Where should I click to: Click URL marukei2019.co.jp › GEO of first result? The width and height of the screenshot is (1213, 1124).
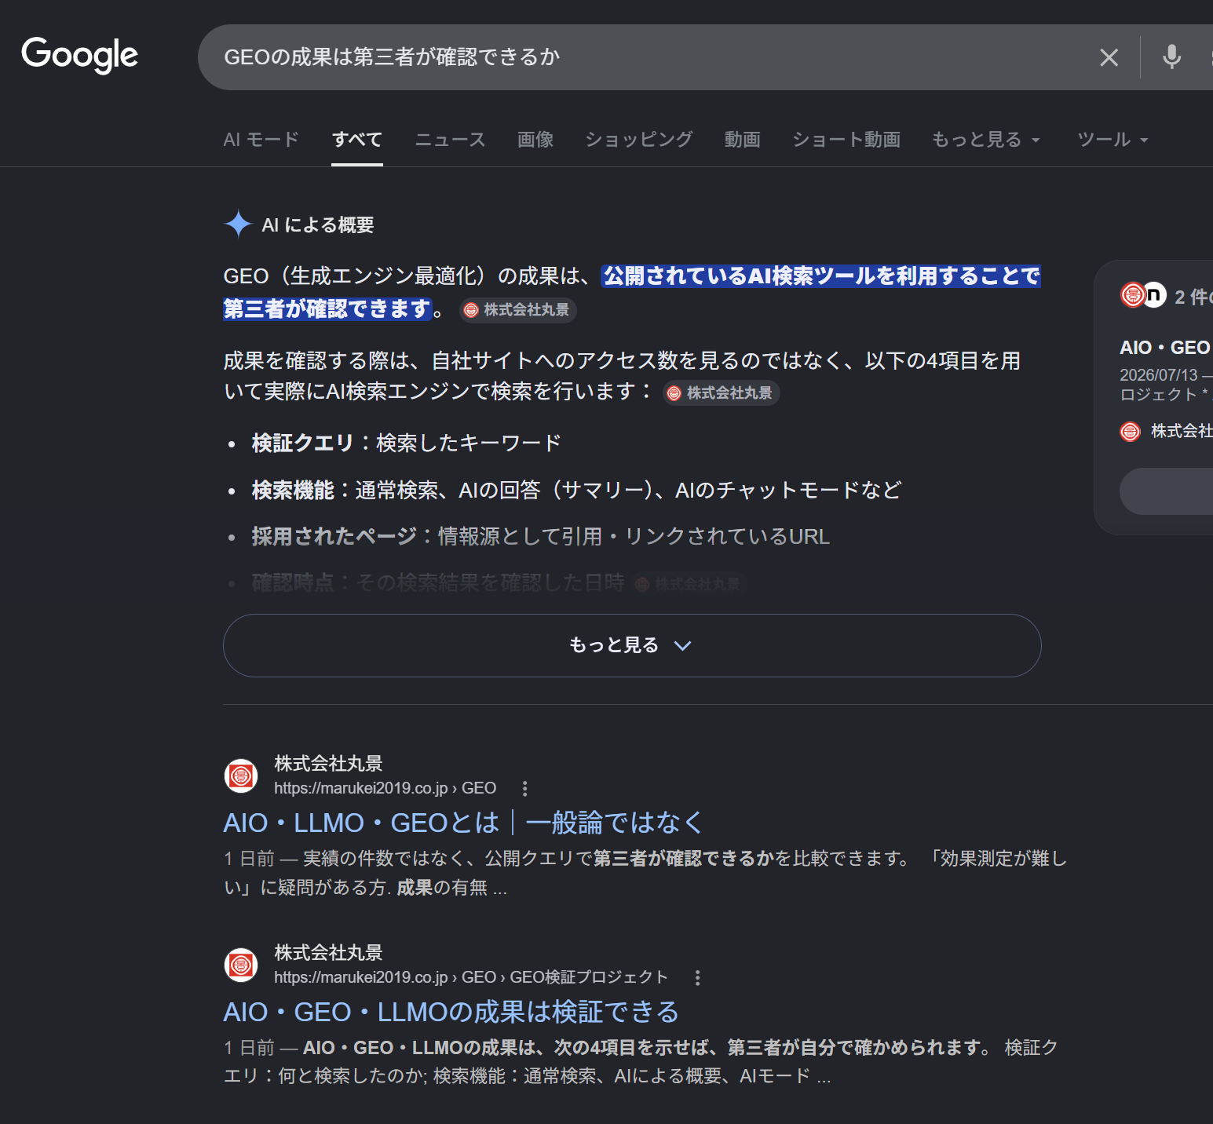[385, 788]
